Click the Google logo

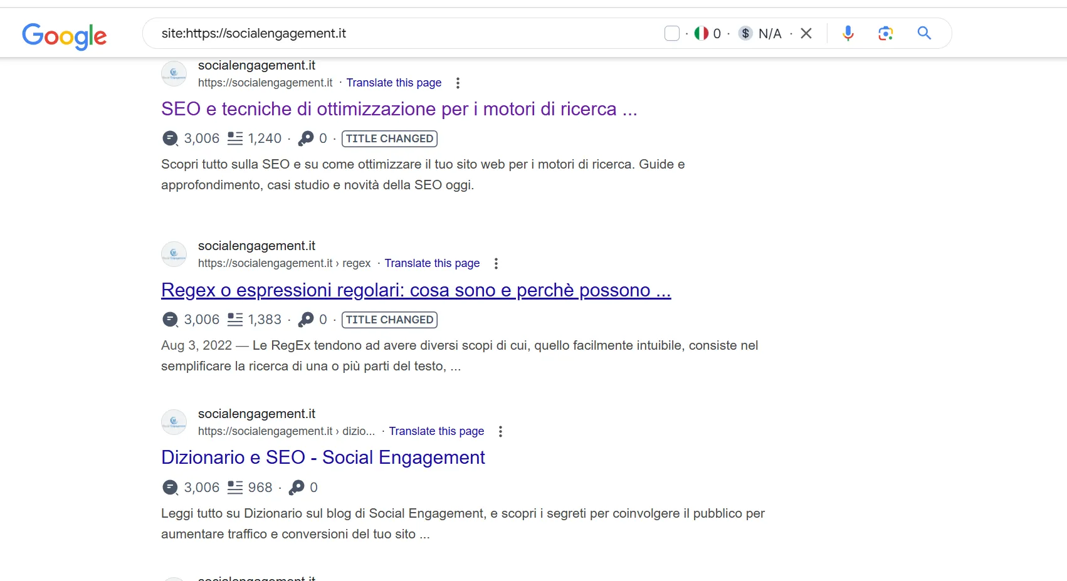(x=64, y=36)
